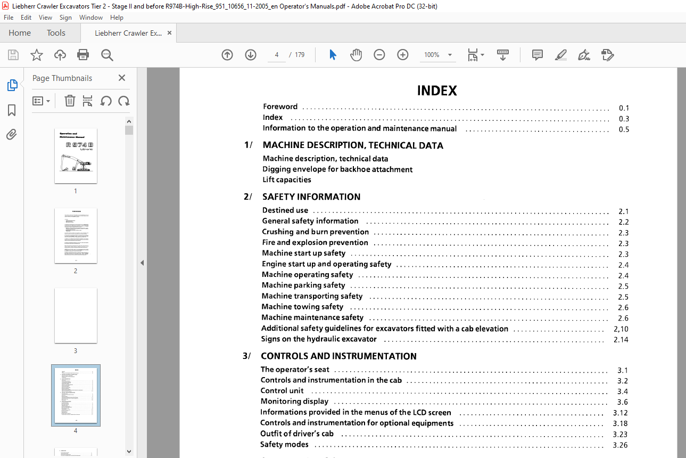
Task: Collapse the navigation pane with side arrow
Action: click(x=142, y=263)
